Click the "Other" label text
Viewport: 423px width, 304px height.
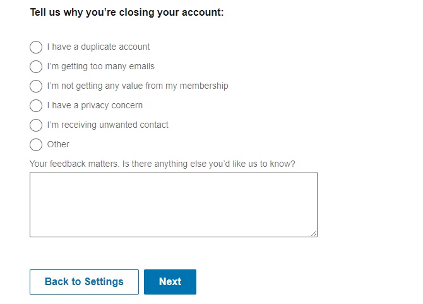58,145
